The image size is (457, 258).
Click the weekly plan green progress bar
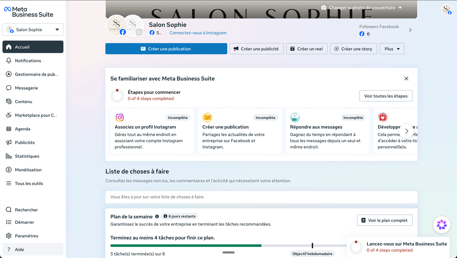pyautogui.click(x=186, y=245)
